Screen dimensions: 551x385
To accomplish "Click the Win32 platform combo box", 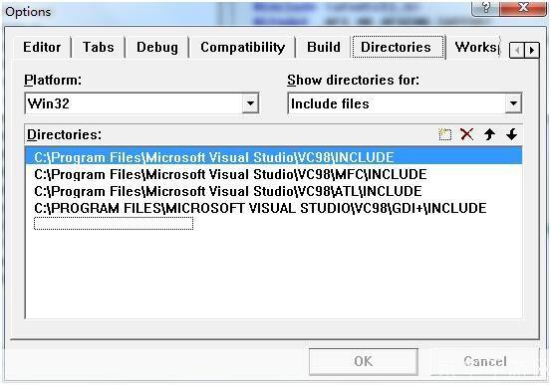I will pyautogui.click(x=141, y=103).
